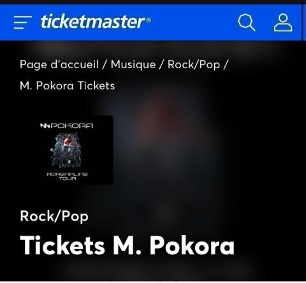The width and height of the screenshot is (306, 283).
Task: Click M. Pokora Tickets breadcrumb
Action: (x=67, y=86)
